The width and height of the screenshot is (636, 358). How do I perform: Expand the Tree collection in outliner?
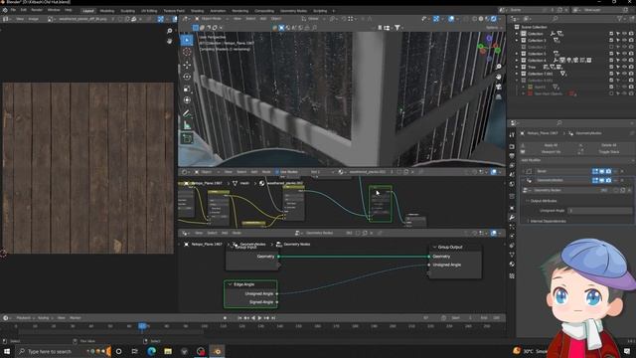517,67
